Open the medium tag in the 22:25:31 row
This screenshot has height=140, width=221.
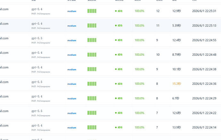point(72,11)
